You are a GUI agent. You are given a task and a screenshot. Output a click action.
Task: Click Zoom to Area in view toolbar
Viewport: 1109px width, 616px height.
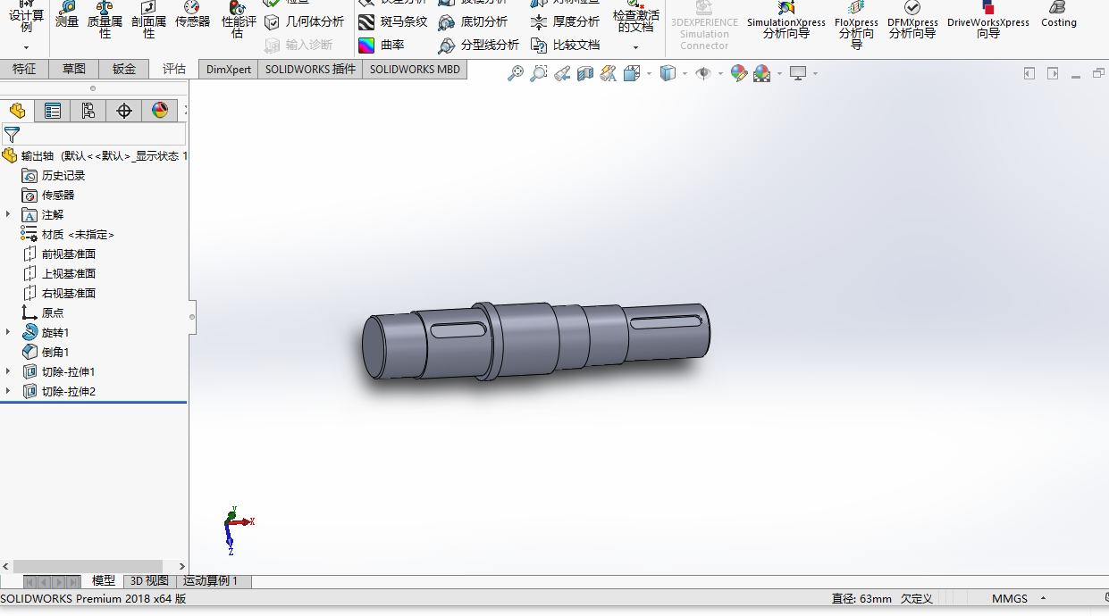(539, 73)
